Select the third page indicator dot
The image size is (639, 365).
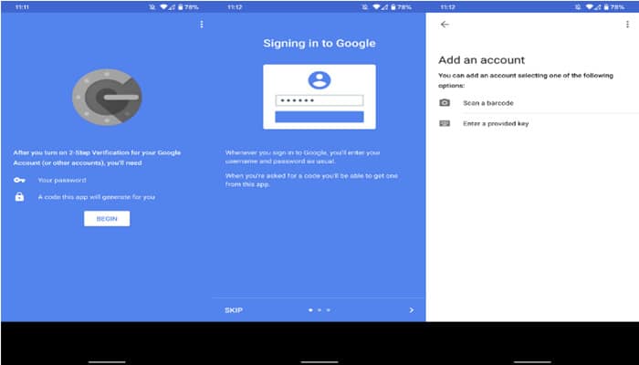click(329, 310)
